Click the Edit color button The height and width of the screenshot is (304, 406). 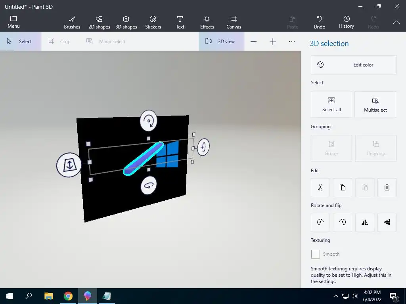(x=353, y=65)
